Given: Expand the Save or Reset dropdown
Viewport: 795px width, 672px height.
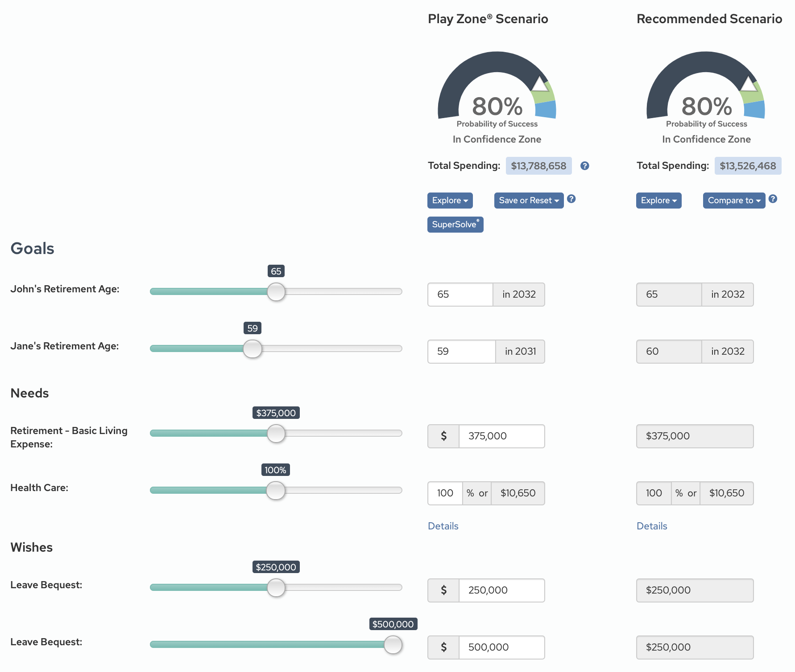Looking at the screenshot, I should 529,201.
